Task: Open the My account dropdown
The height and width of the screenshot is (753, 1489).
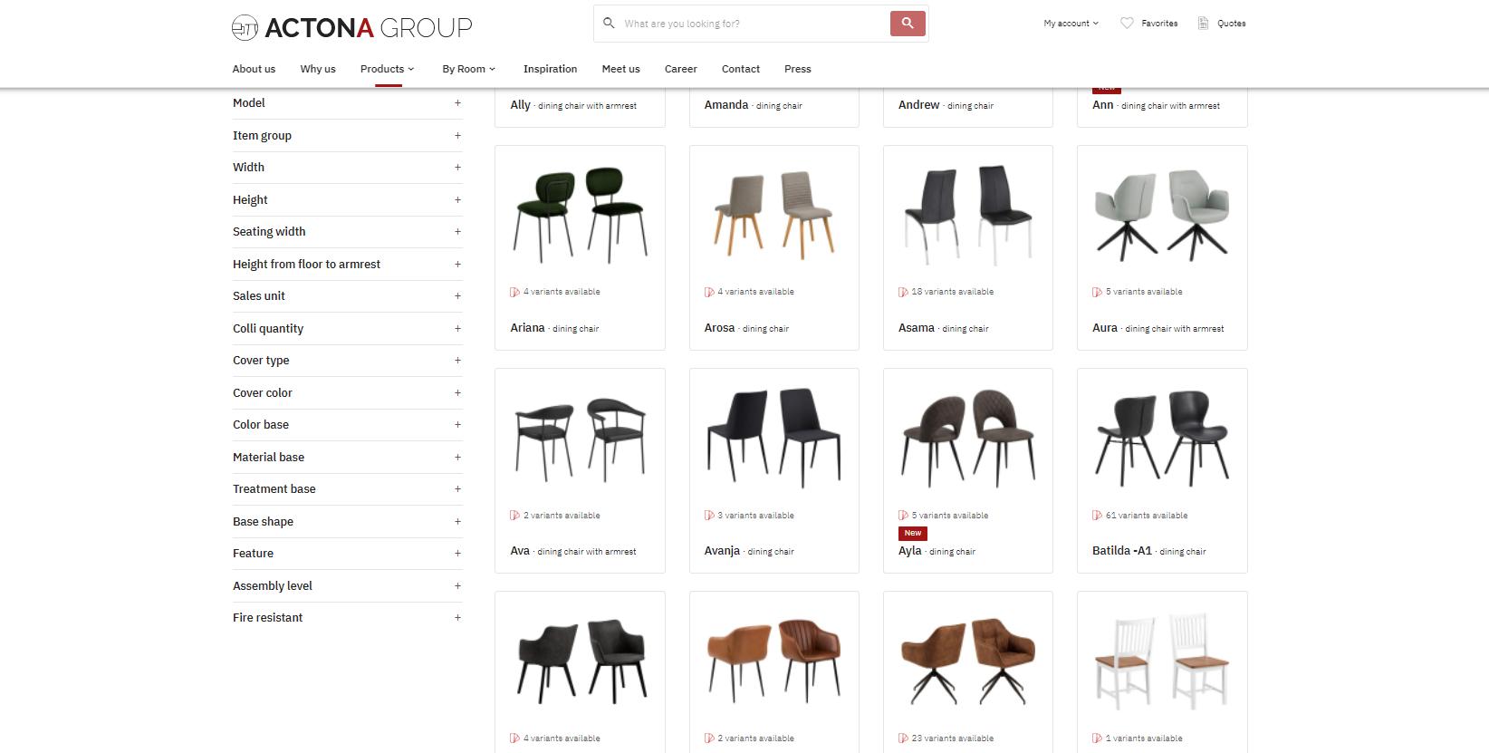Action: [x=1071, y=24]
